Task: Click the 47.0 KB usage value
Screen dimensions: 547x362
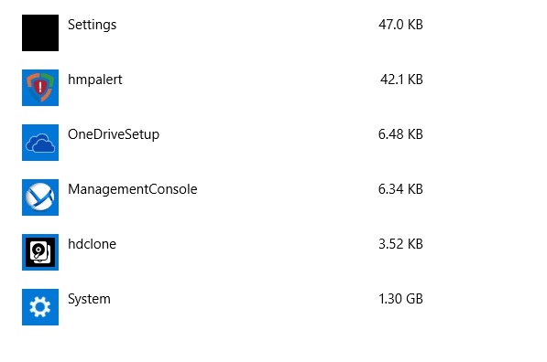Action: (x=400, y=25)
